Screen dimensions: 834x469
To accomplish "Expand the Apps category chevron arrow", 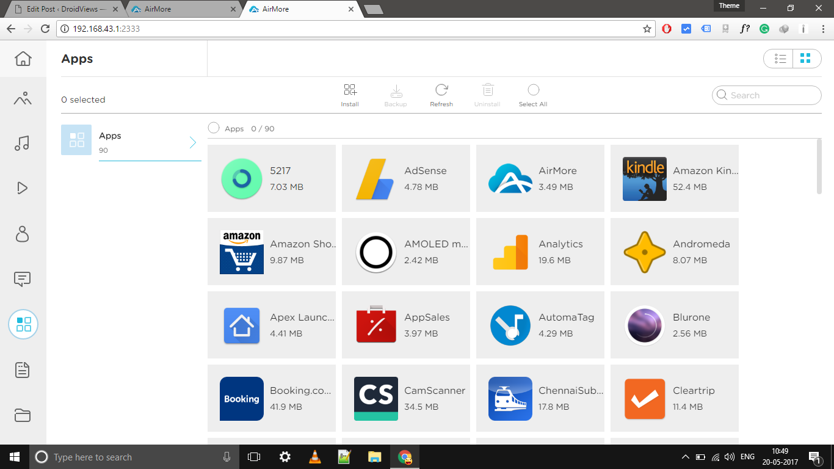I will point(193,142).
